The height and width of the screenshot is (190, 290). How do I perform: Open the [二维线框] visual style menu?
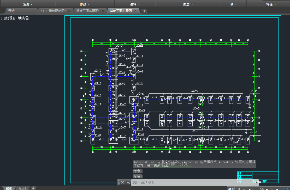(x=21, y=18)
